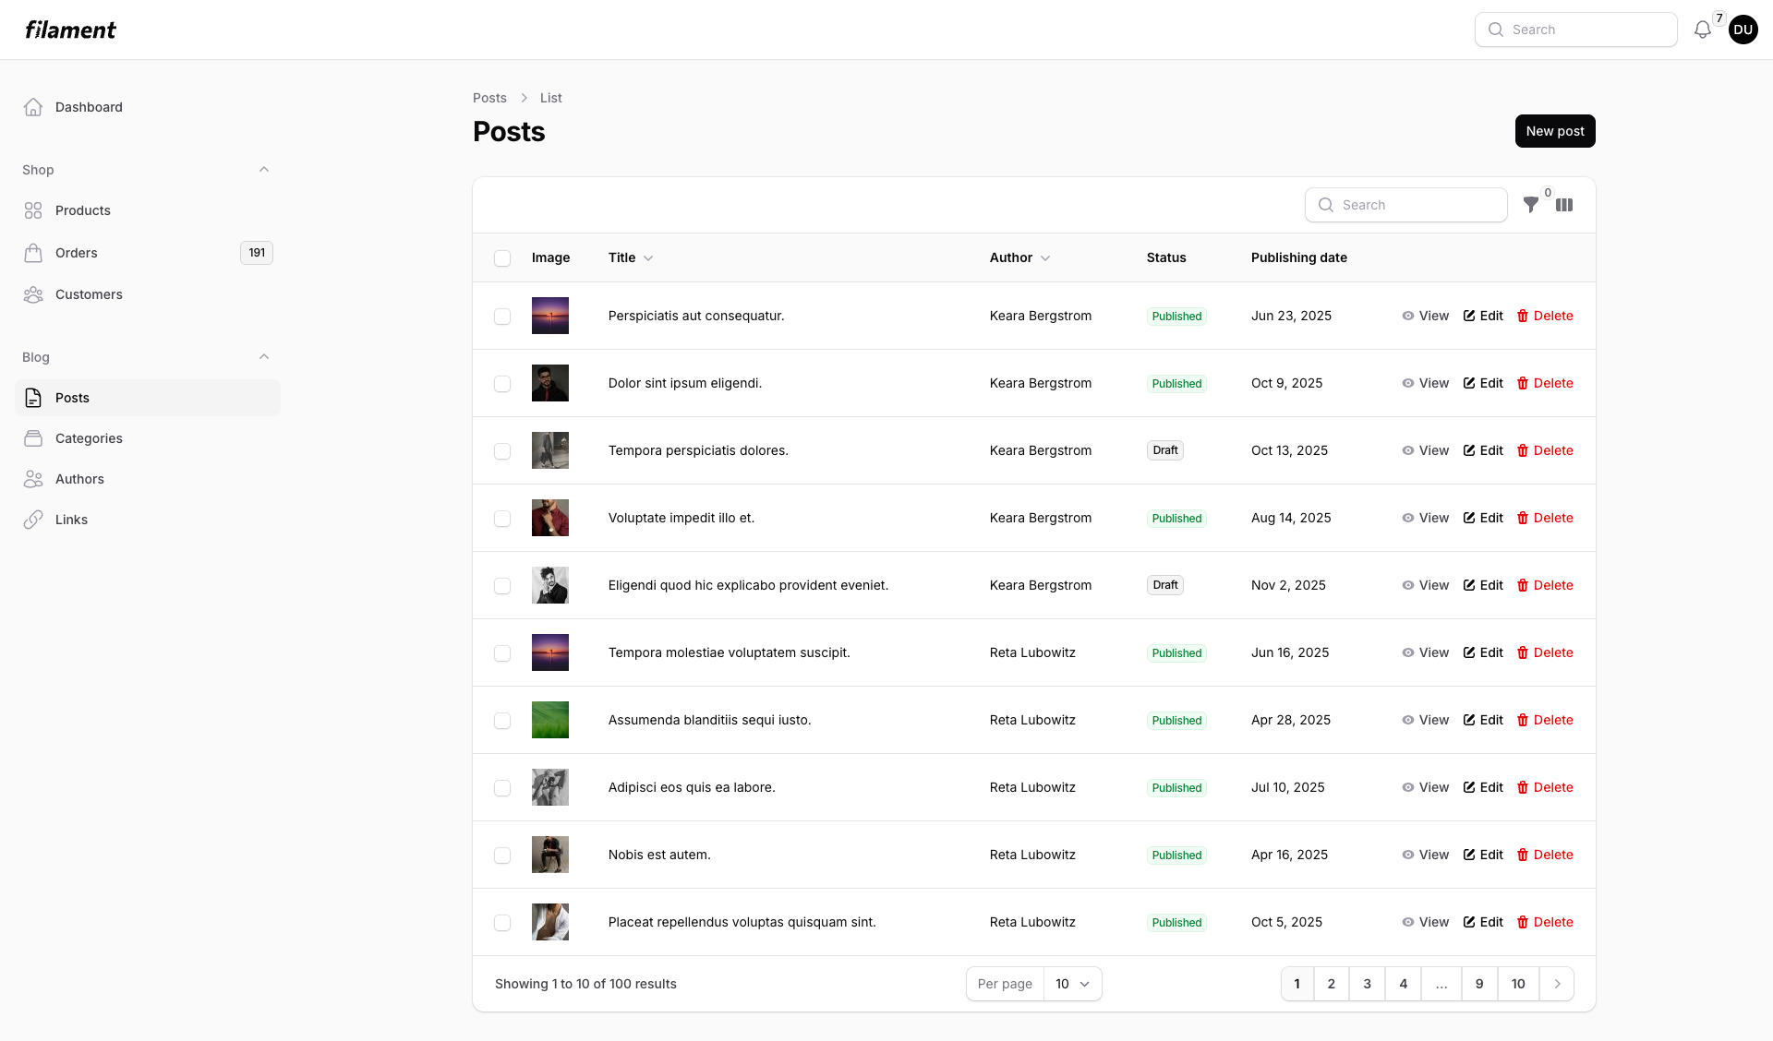Check the Assumenda blanditiis sequi iusto row
This screenshot has width=1773, height=1041.
[x=502, y=721]
